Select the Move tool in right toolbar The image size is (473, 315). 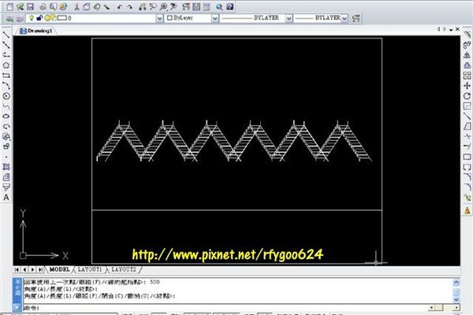[467, 86]
